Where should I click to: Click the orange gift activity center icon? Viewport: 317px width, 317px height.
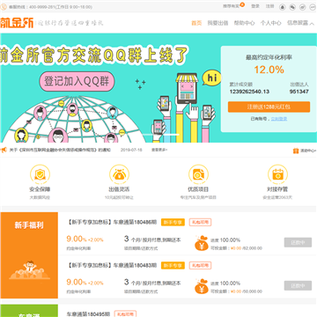point(296,151)
